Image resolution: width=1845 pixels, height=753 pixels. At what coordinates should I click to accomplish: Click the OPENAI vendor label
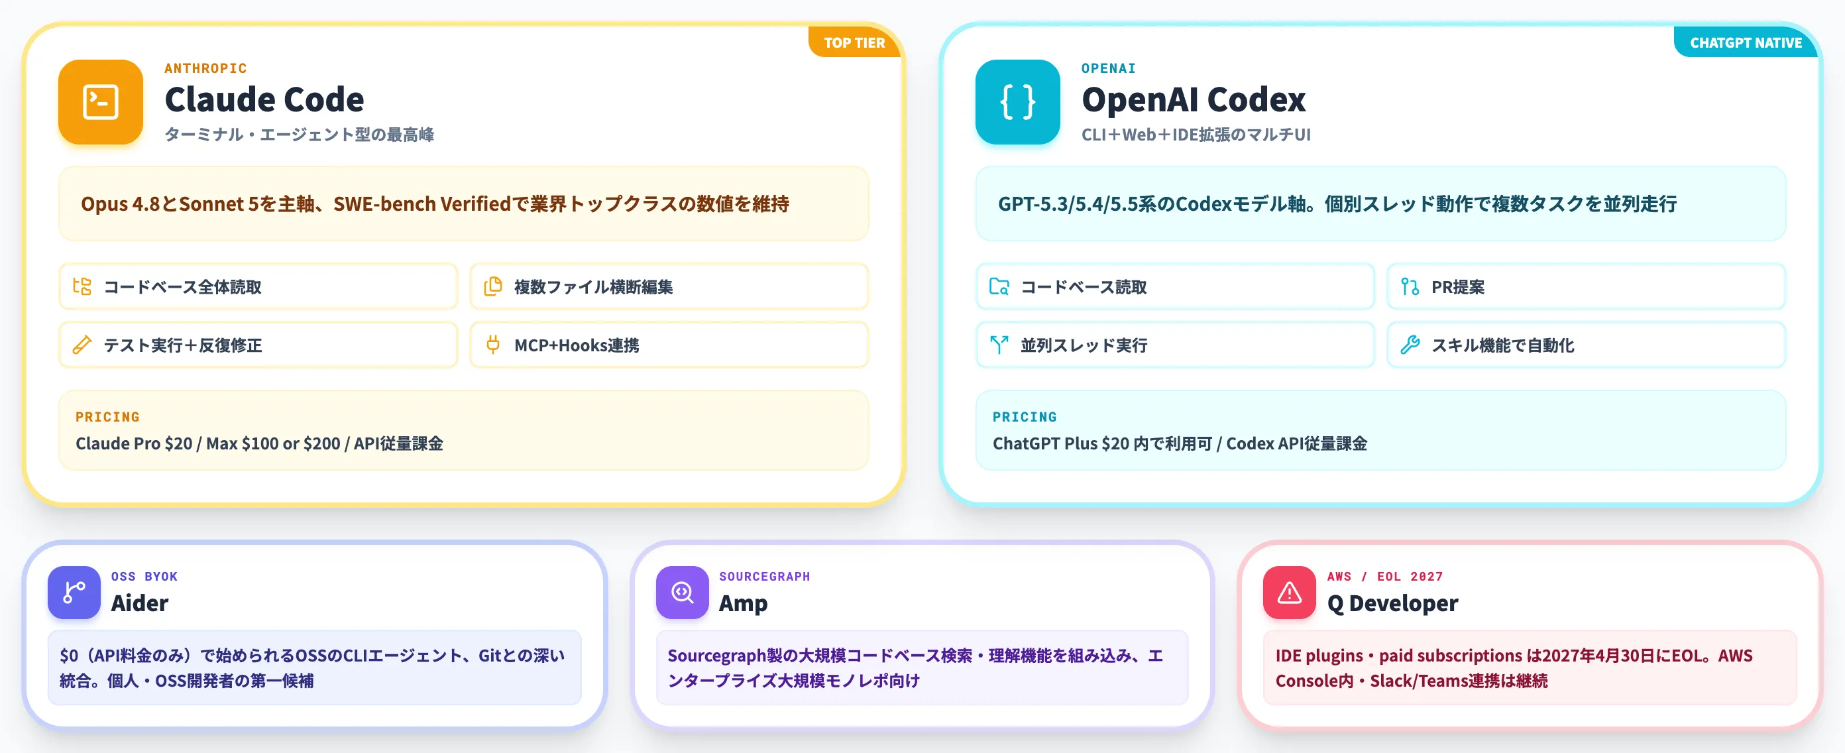pyautogui.click(x=1108, y=68)
